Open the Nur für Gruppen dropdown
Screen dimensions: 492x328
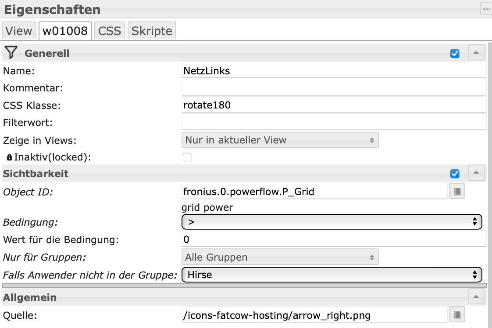click(280, 257)
